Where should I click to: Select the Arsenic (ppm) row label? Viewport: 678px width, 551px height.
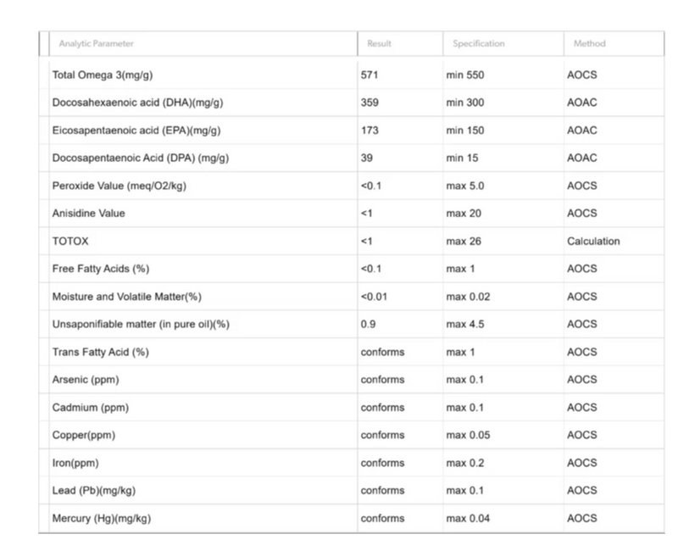[x=86, y=380]
